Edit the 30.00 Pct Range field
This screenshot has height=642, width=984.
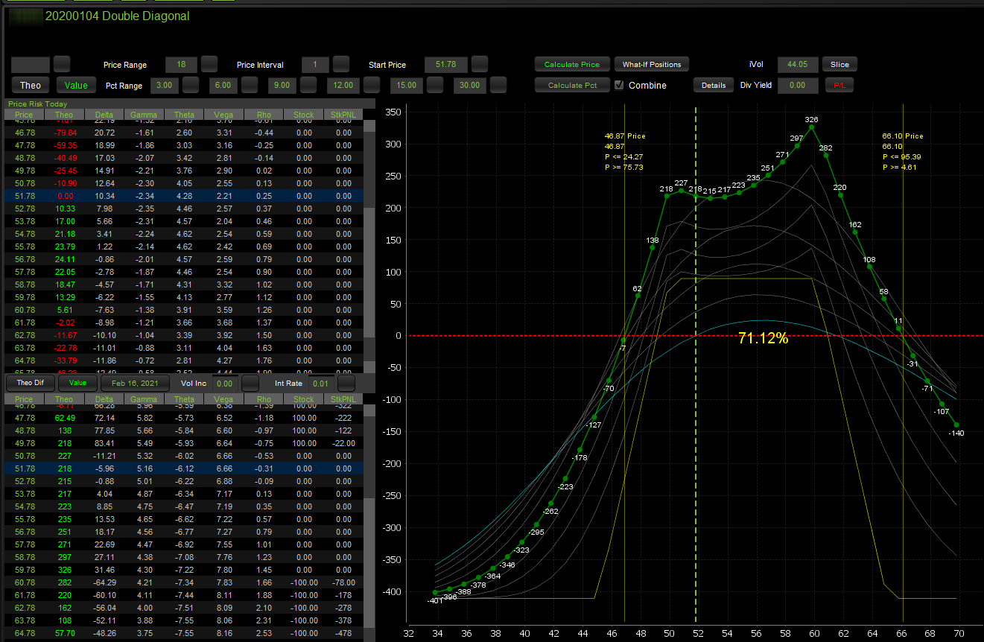pyautogui.click(x=470, y=85)
